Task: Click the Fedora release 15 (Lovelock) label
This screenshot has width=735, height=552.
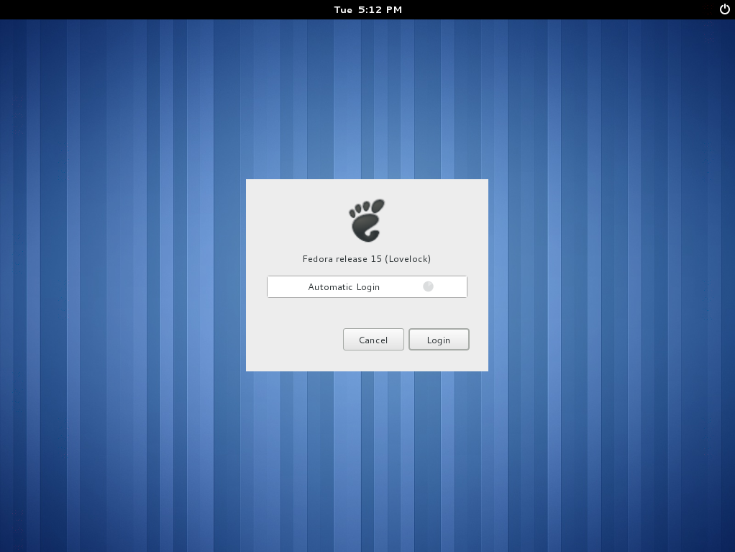Action: (x=367, y=258)
